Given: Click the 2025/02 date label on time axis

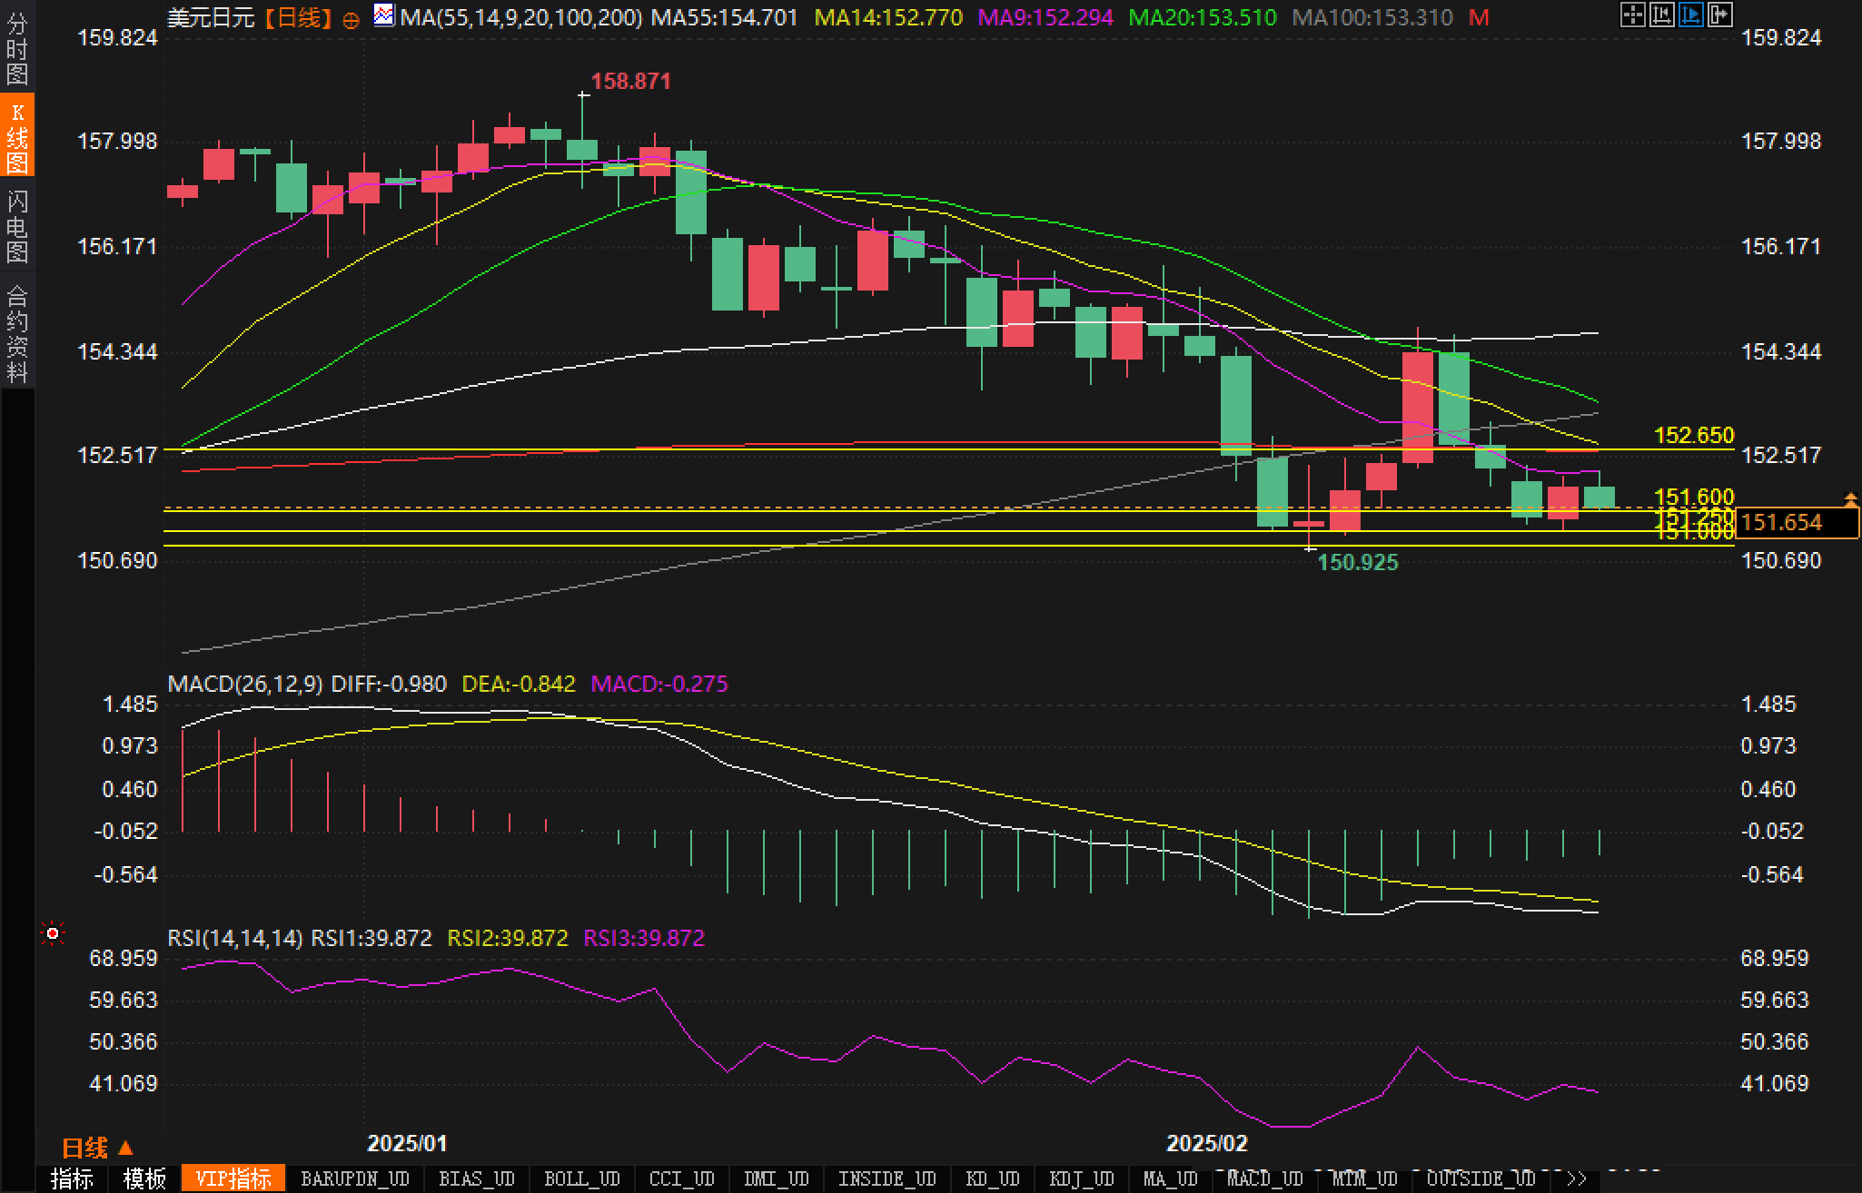Looking at the screenshot, I should [x=1207, y=1143].
